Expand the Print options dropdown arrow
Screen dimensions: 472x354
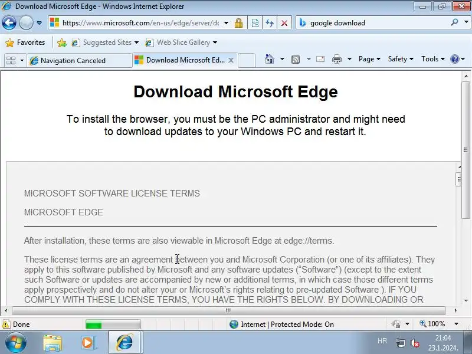[349, 59]
